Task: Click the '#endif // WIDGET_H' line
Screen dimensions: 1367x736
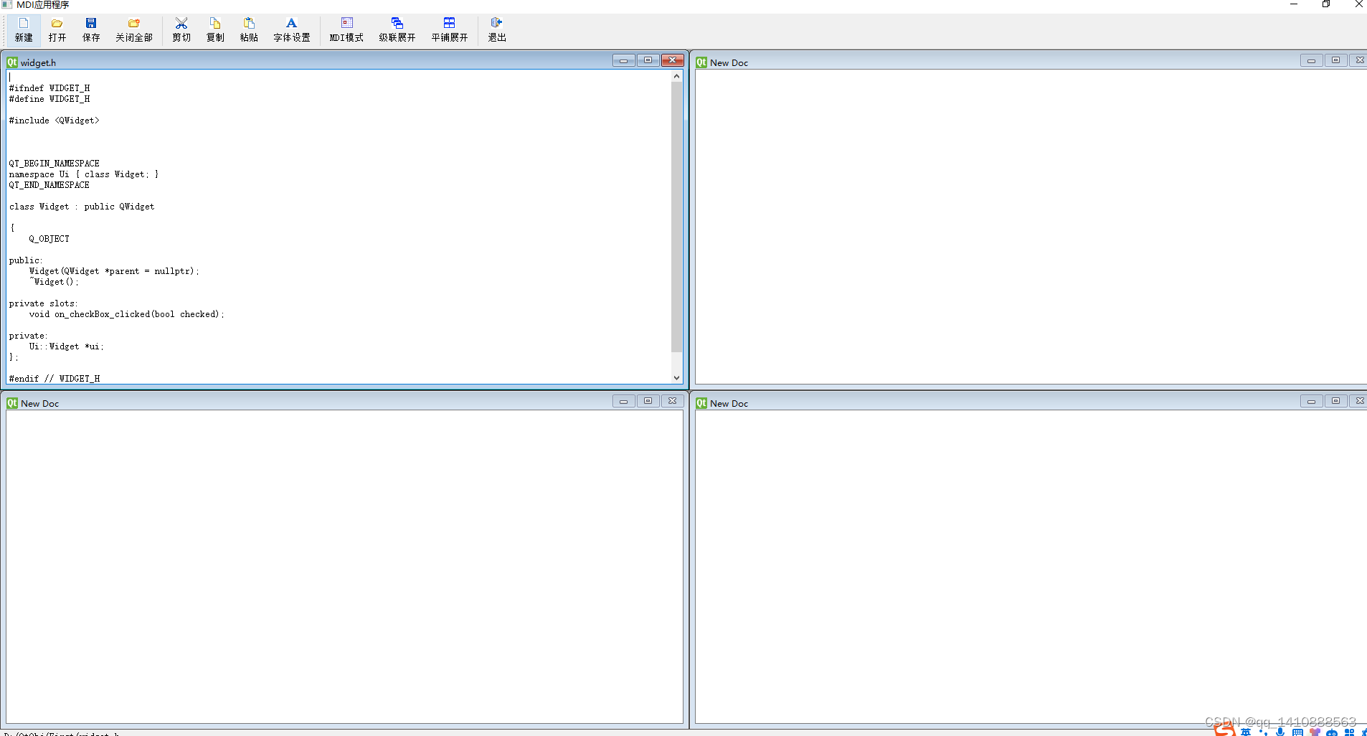Action: coord(55,379)
